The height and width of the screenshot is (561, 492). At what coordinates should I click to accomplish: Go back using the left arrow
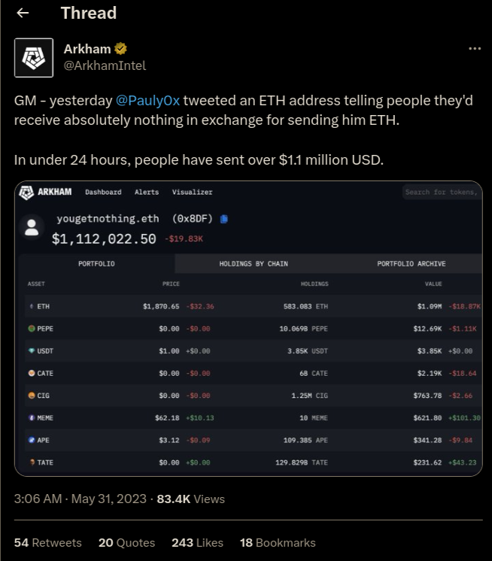(23, 14)
